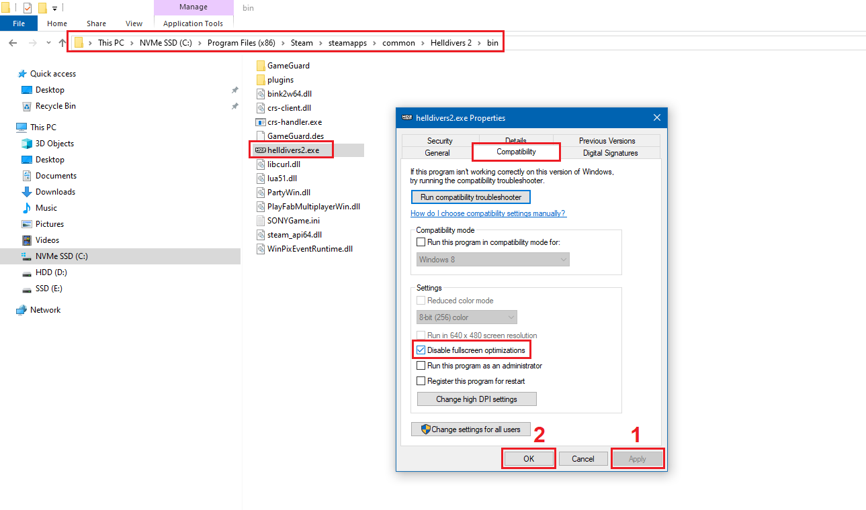Open Recycle Bin via its sidebar icon
This screenshot has width=866, height=510.
coord(27,106)
